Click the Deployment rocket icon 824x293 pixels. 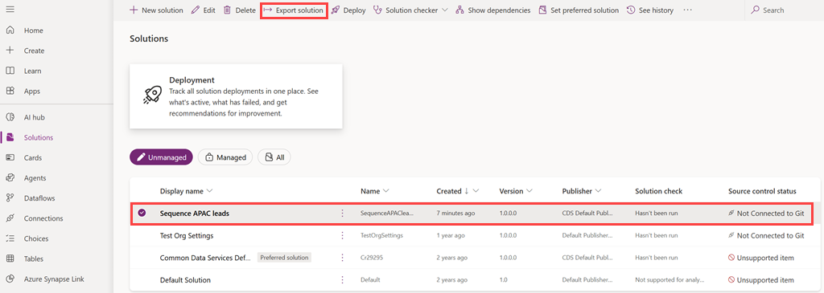[152, 95]
